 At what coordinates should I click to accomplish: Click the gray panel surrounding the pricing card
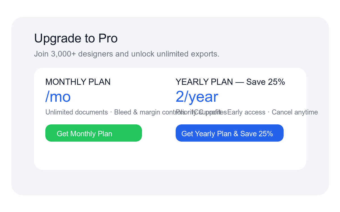(170, 182)
